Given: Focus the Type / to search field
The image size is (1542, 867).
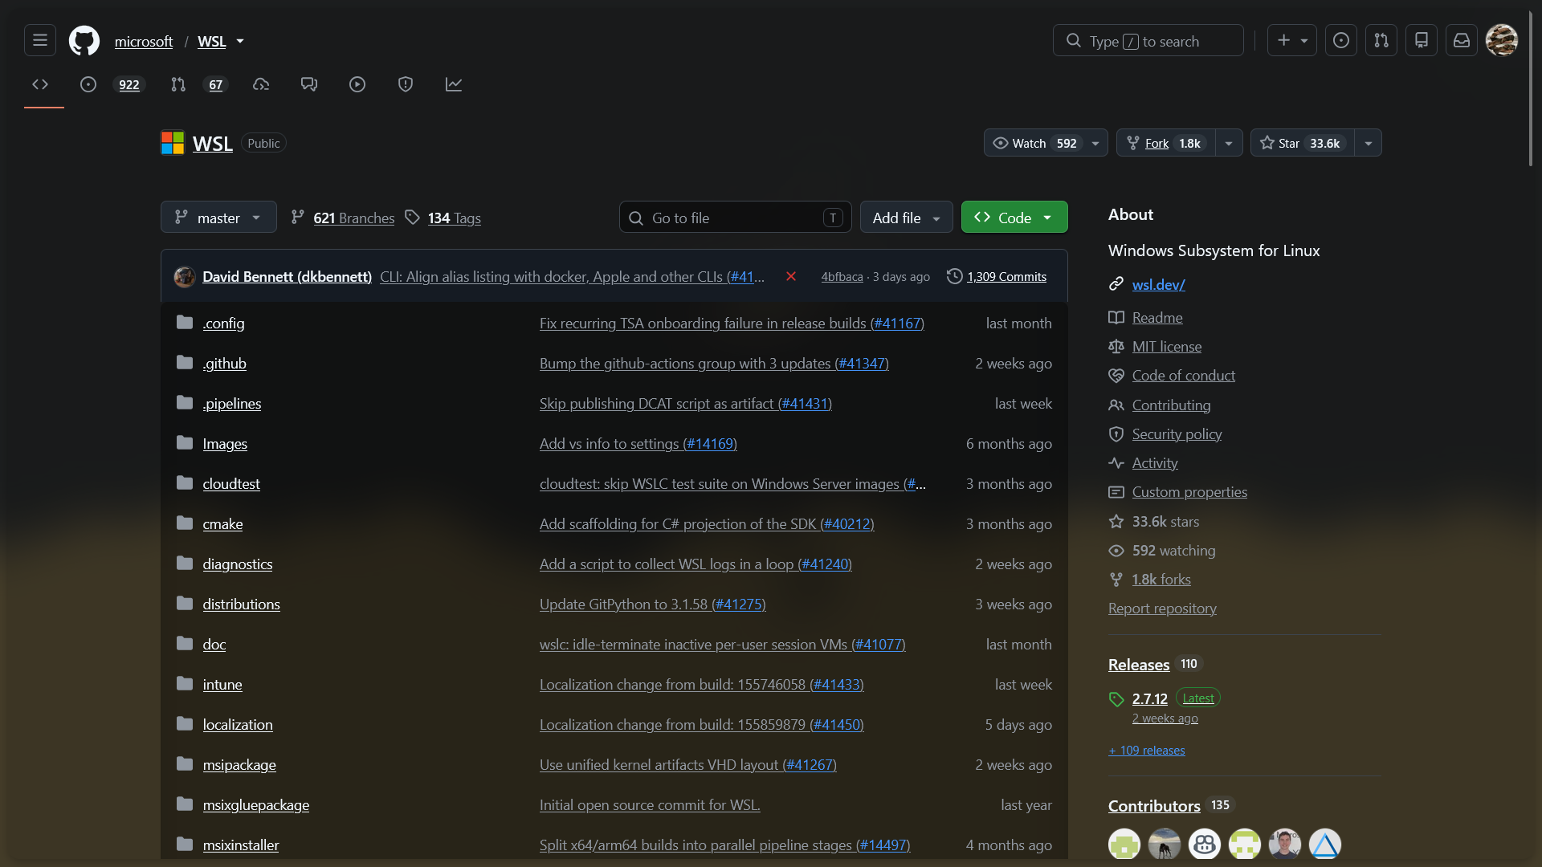Looking at the screenshot, I should click(x=1148, y=40).
